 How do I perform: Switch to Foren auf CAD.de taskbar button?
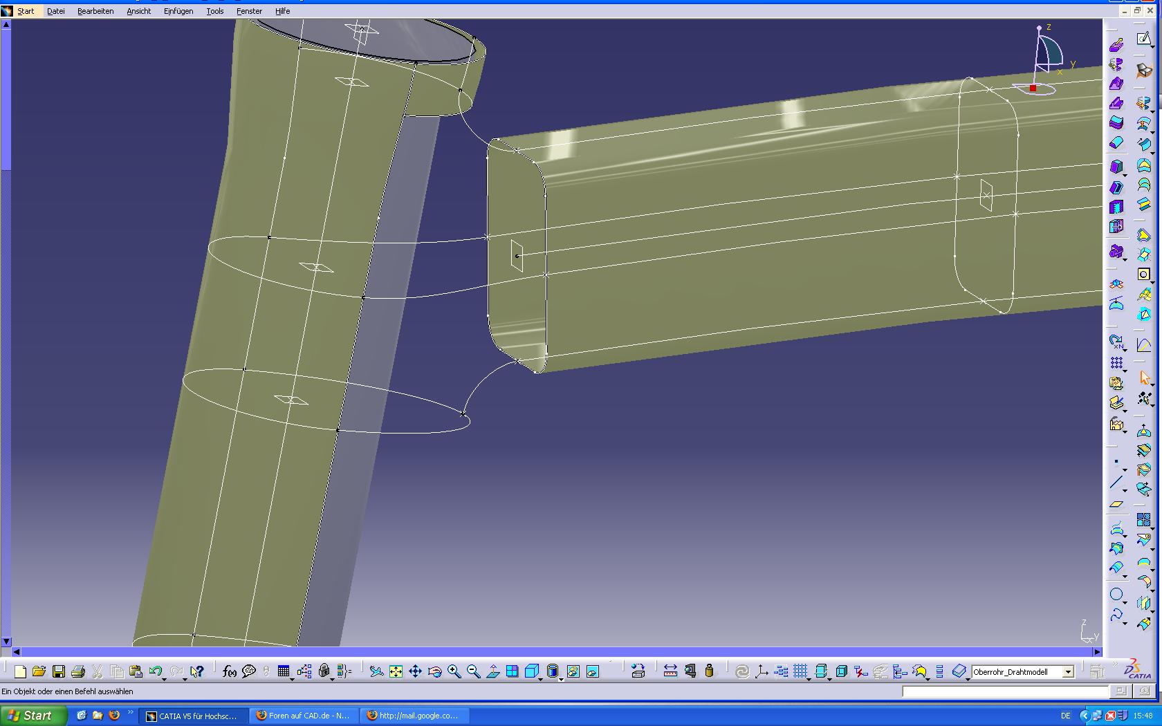[x=304, y=716]
